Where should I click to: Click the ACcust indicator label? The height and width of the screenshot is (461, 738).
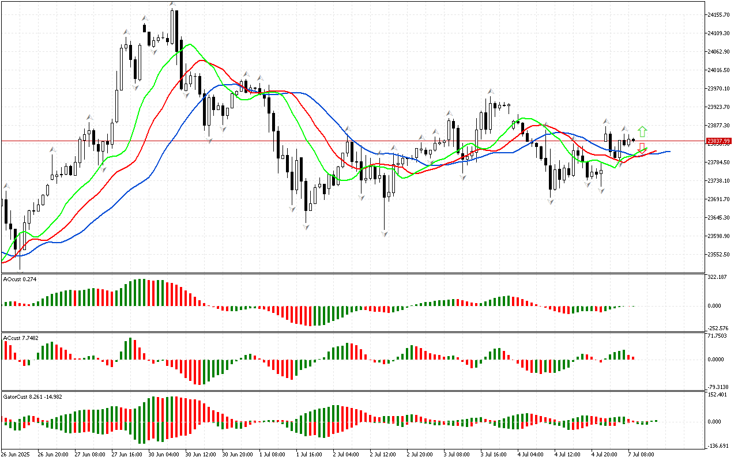21,337
